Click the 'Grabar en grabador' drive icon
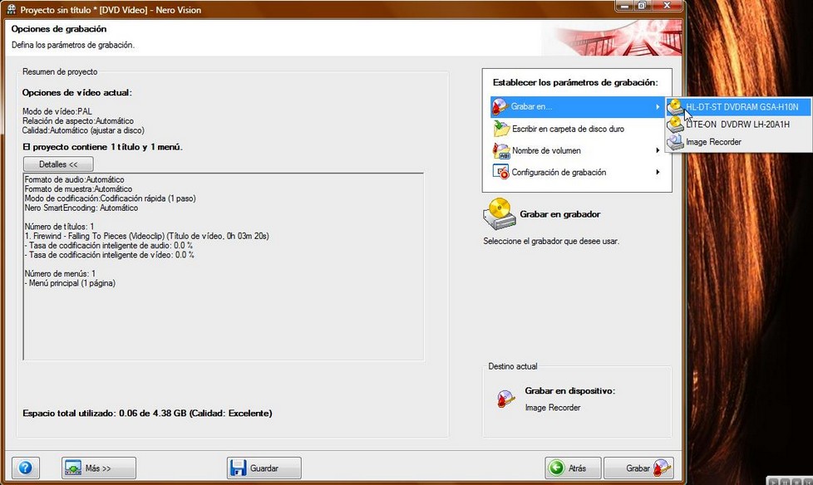Viewport: 813px width, 485px height. coord(500,214)
